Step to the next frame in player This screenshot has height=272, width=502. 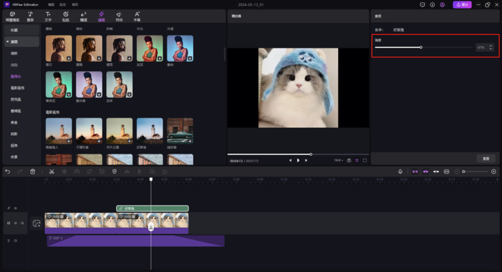click(x=306, y=160)
